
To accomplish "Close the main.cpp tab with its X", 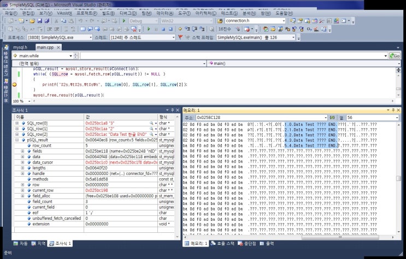I will (x=58, y=47).
